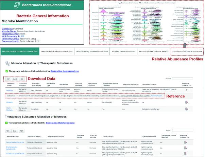Viewport: 205px width, 157px height.
Task: Click the Microbe Alteration of Therapeutic Substances section icon
Action: click(x=8, y=64)
